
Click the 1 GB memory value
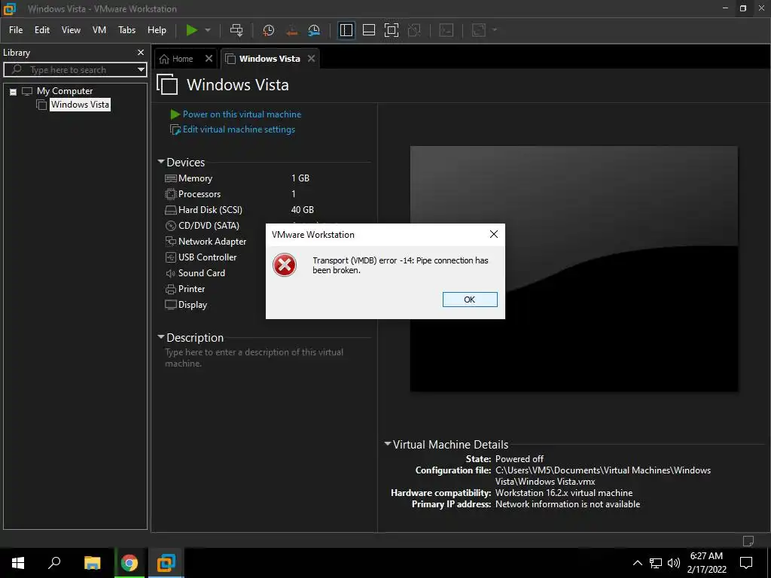coord(300,178)
